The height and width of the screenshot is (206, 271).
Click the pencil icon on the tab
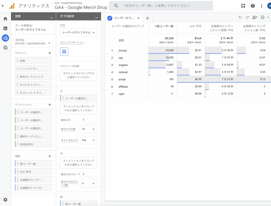tap(110, 18)
